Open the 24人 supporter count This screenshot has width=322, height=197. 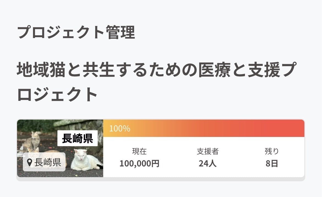pos(208,164)
